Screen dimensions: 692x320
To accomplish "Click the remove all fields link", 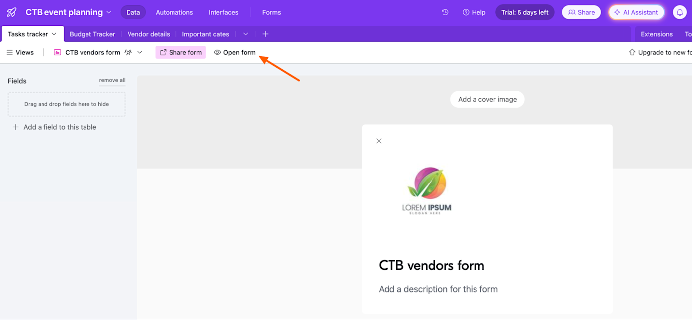I will [112, 80].
